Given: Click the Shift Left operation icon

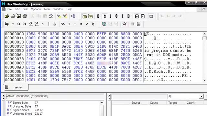Looking at the screenshot, I should (19, 24).
